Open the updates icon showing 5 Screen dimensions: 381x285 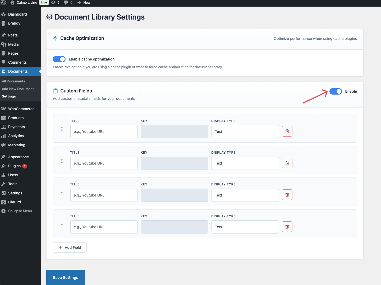click(55, 3)
